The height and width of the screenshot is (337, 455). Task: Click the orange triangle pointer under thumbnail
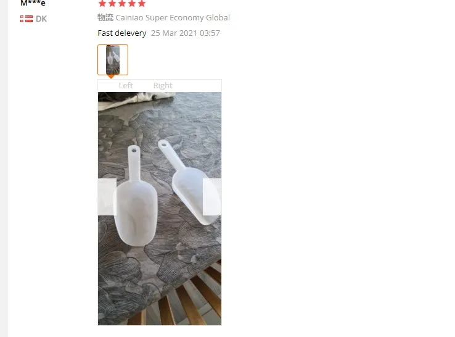[111, 77]
